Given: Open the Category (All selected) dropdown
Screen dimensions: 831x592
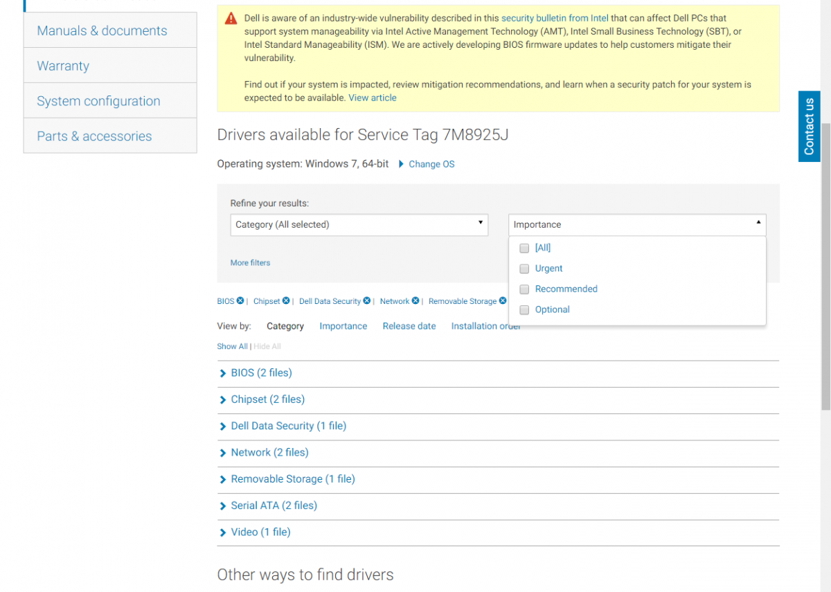Looking at the screenshot, I should pyautogui.click(x=359, y=224).
